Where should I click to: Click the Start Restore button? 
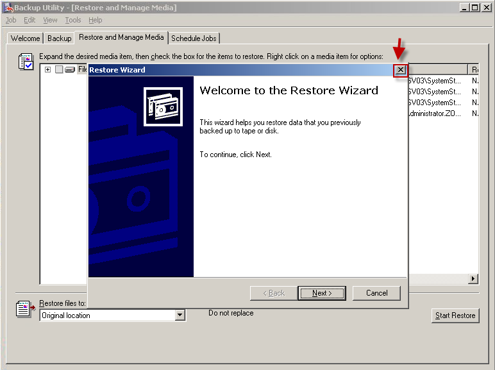tap(455, 315)
